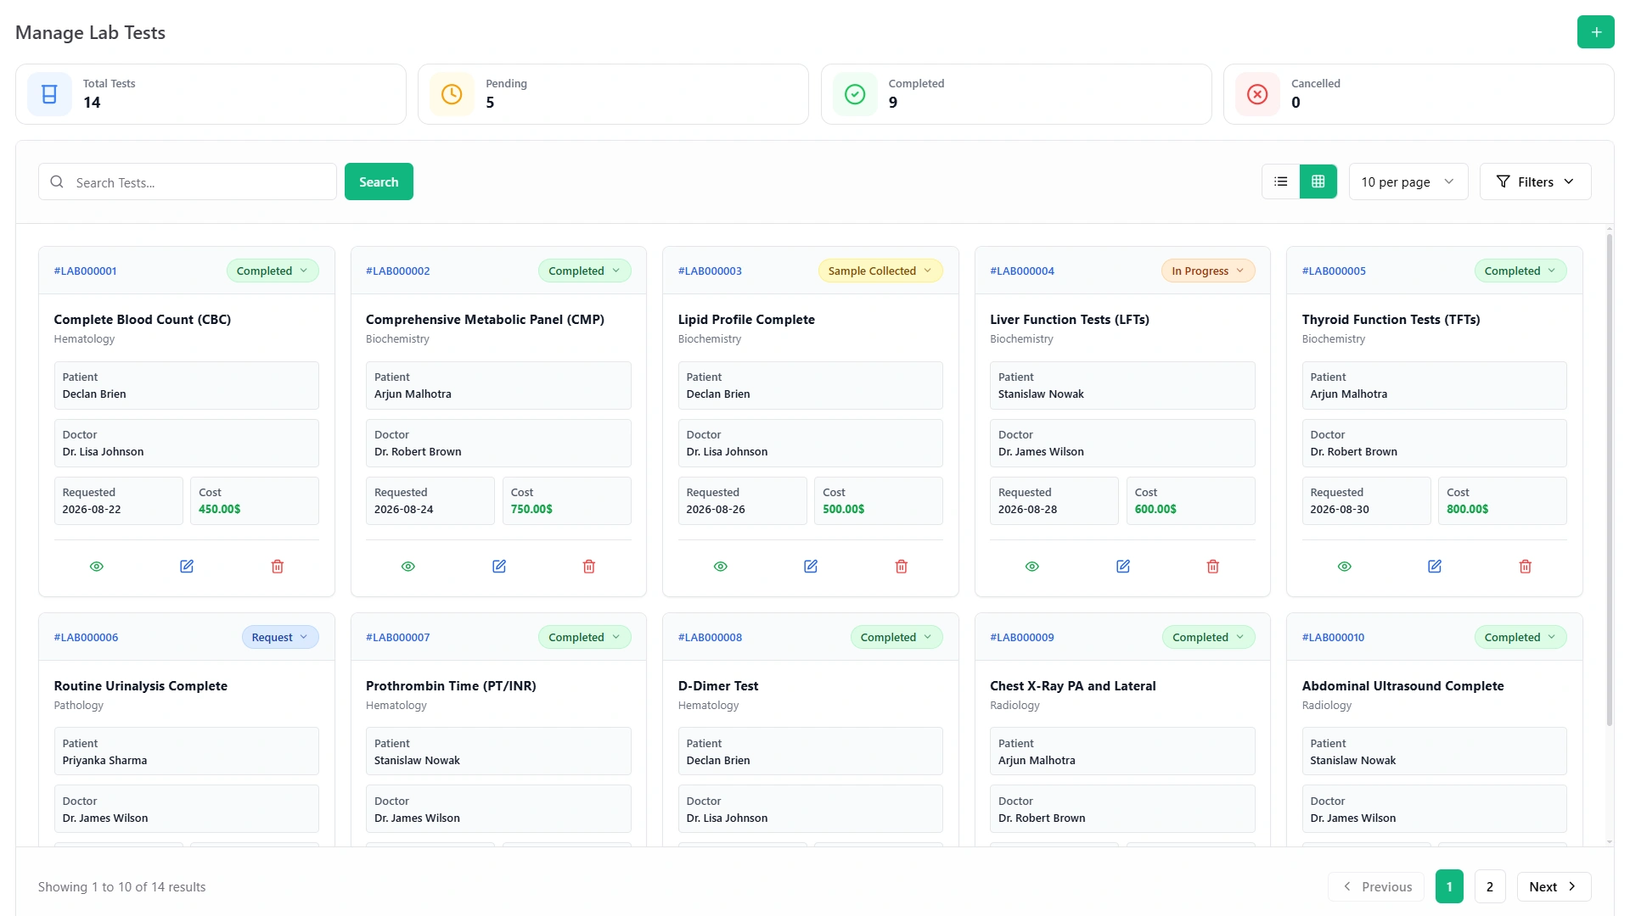The image size is (1630, 916).
Task: Switch to list view
Action: [1281, 182]
